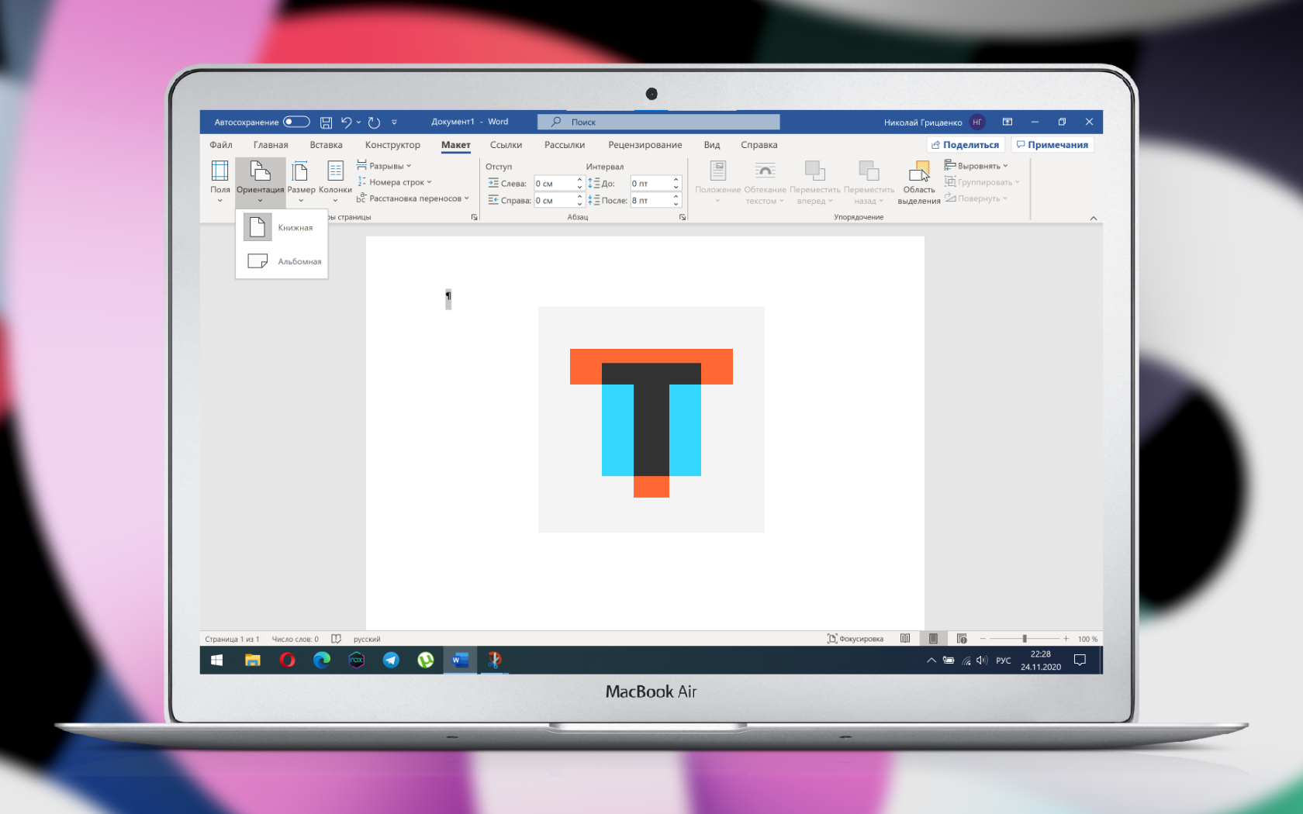This screenshot has height=814, width=1303.
Task: Switch to the Рассылки tab
Action: (565, 145)
